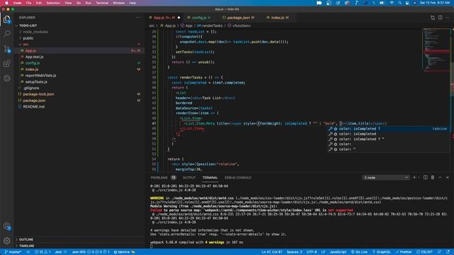
Task: Click the GraphQL status bar item
Action: pyautogui.click(x=382, y=252)
